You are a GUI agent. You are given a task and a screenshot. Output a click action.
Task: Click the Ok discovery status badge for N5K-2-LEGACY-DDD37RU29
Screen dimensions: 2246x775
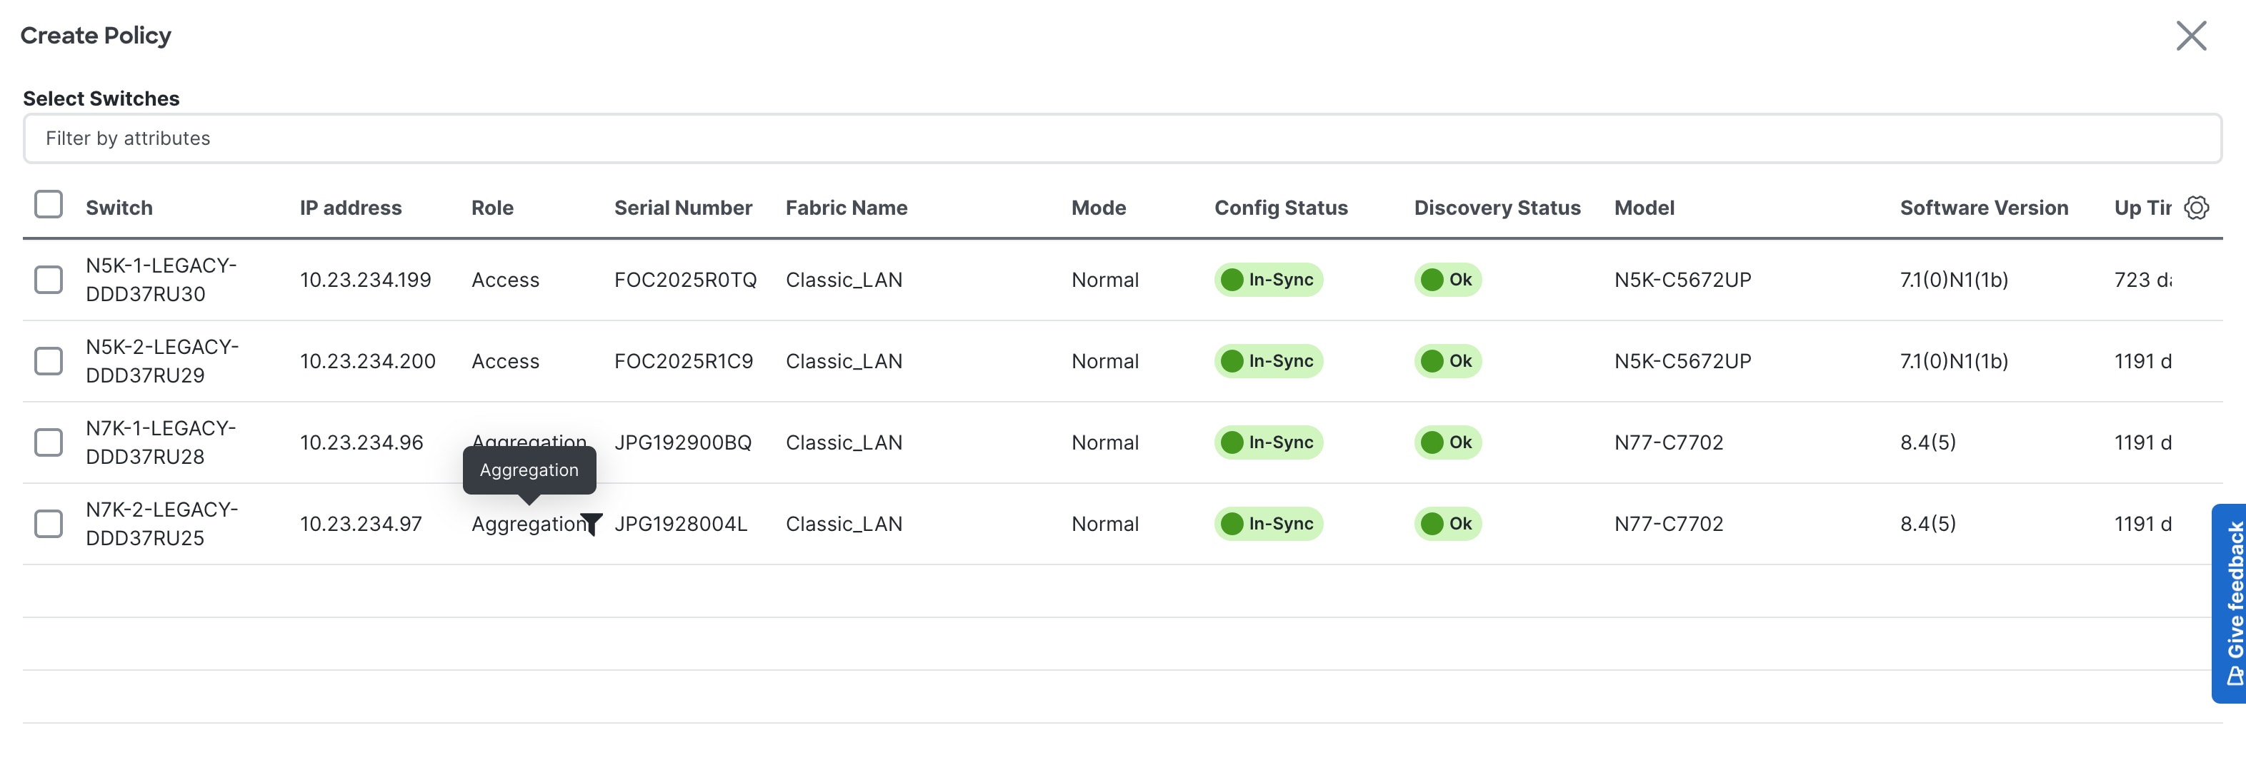(x=1447, y=360)
